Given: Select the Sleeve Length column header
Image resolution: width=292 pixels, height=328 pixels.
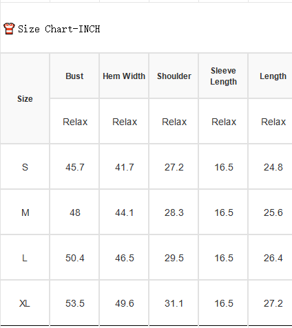Looking at the screenshot, I should click(223, 76).
